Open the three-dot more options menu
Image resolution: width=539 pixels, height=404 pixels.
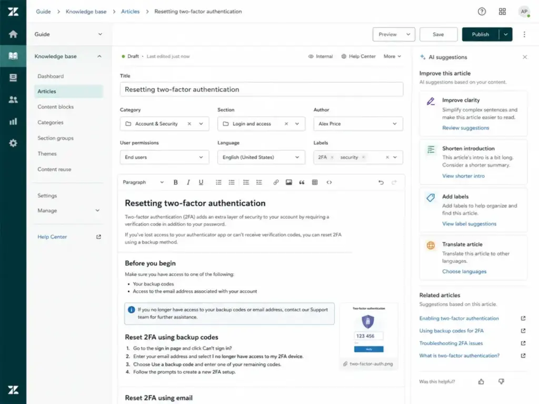[x=524, y=34]
